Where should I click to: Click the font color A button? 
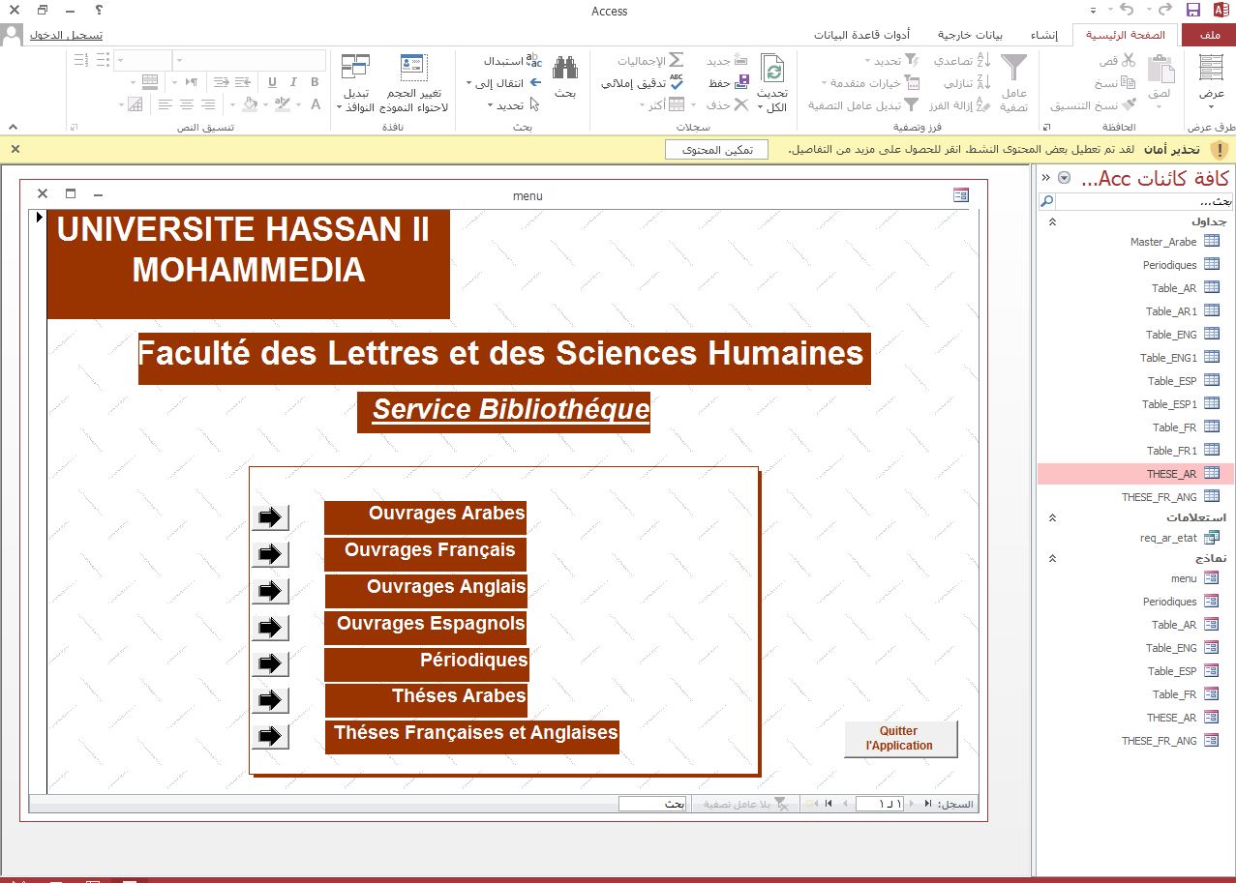[x=315, y=104]
